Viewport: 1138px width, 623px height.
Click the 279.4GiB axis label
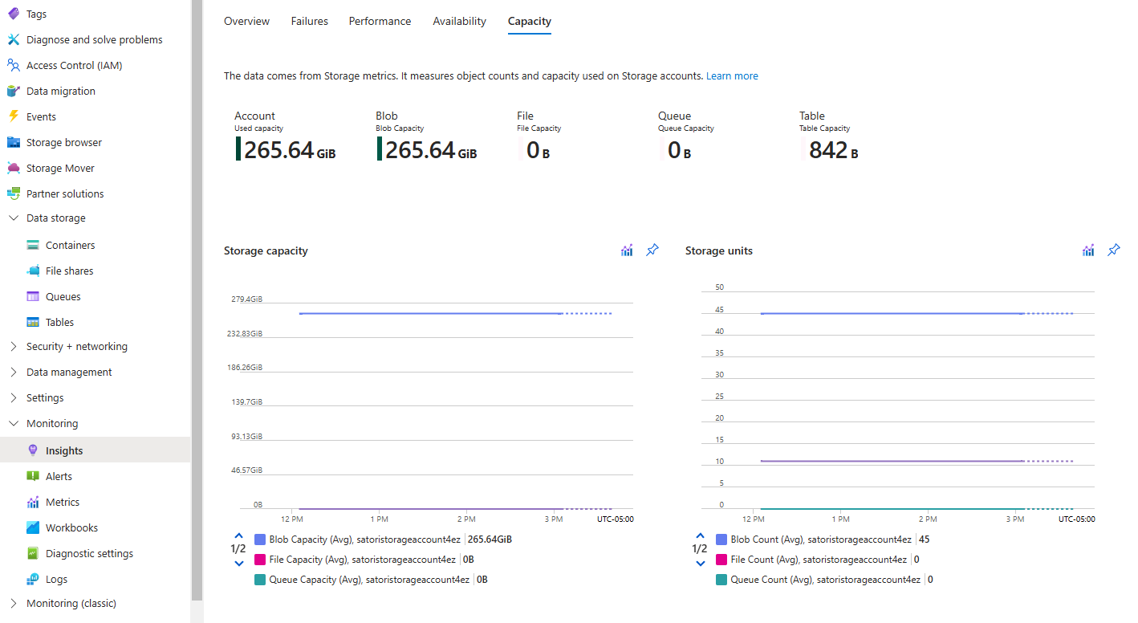pyautogui.click(x=246, y=299)
